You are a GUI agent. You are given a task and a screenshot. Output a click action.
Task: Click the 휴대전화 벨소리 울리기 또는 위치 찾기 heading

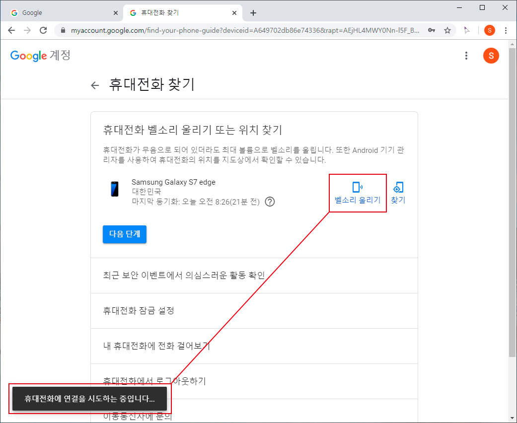pyautogui.click(x=193, y=130)
